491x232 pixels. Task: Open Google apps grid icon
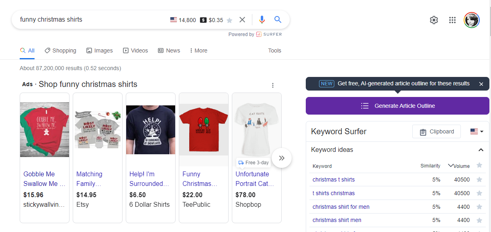(452, 20)
